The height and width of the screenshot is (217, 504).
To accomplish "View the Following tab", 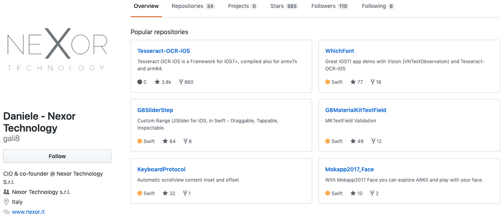I will coord(378,6).
